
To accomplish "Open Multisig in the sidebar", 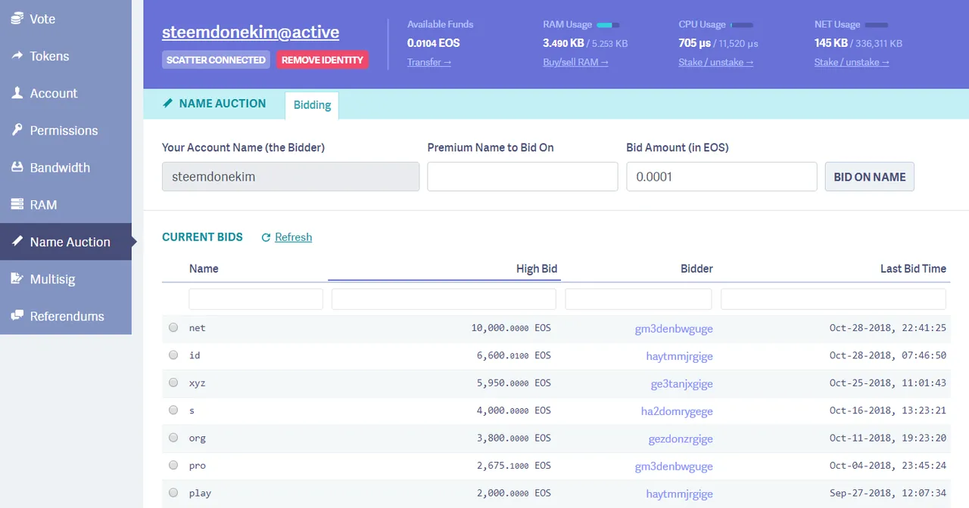I will pos(66,279).
